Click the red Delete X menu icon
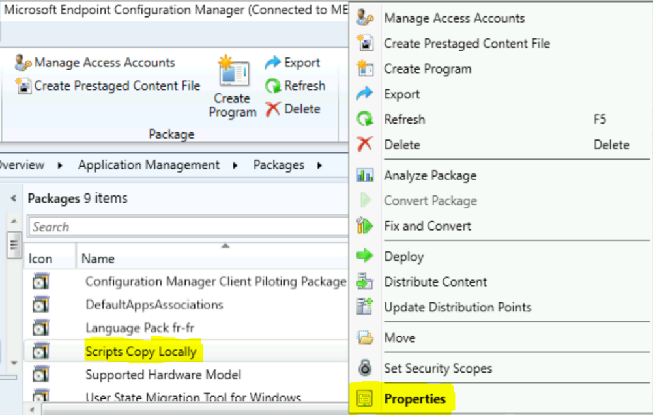 365,145
